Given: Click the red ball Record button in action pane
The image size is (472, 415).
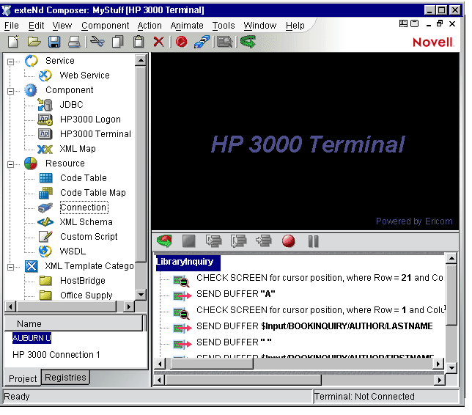Looking at the screenshot, I should 288,241.
